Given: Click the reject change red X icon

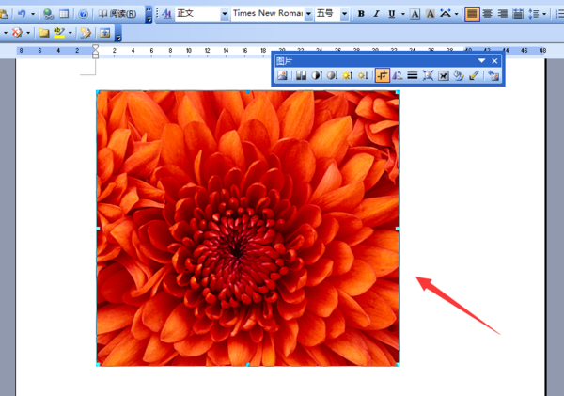Looking at the screenshot, I should 17,33.
